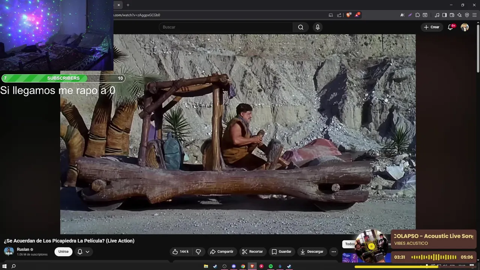Open the YouTube account avatar menu

coord(465,27)
